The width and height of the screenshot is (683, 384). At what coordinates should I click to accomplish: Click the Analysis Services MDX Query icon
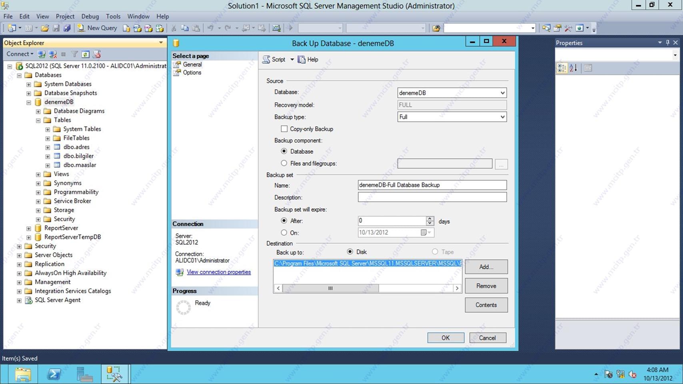(137, 28)
